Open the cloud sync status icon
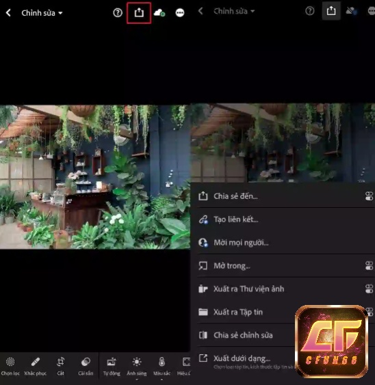 159,13
